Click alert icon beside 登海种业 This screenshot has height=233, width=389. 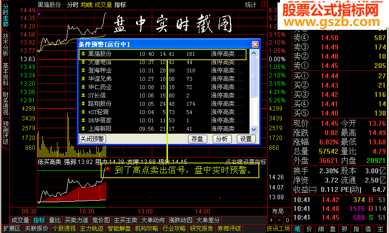pos(83,70)
